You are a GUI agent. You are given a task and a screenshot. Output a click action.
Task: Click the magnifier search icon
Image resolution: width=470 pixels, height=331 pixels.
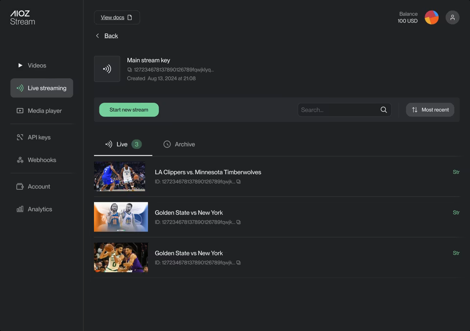click(x=383, y=110)
